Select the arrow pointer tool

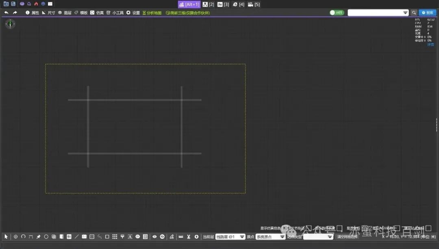6,237
